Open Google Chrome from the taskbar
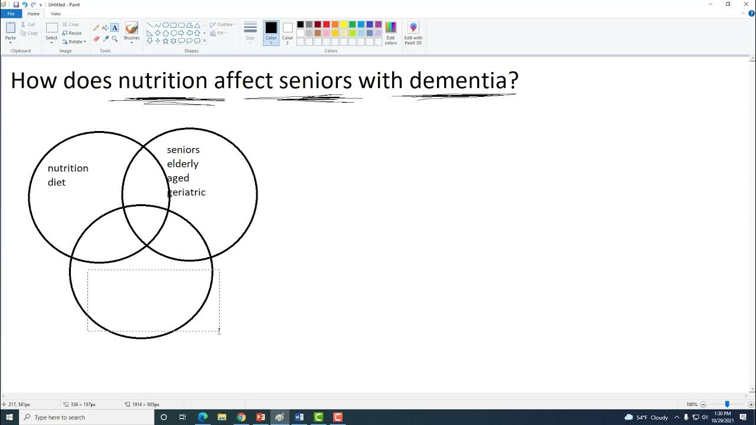The height and width of the screenshot is (425, 756). [241, 417]
